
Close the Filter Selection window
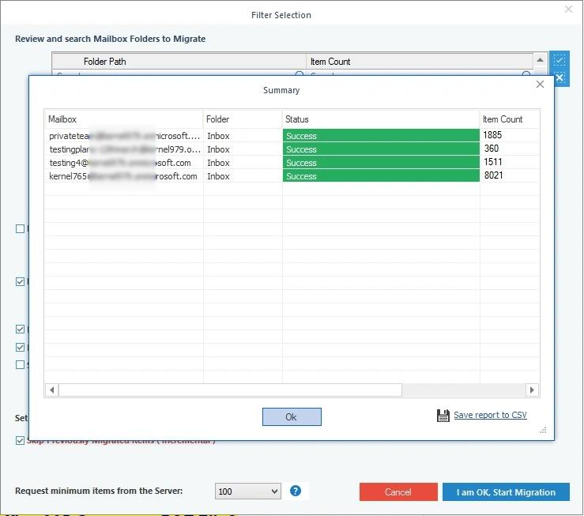[568, 9]
